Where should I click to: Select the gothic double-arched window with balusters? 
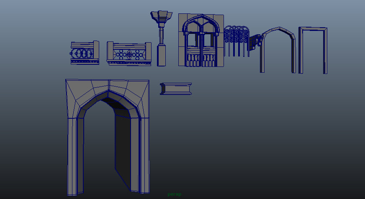(x=201, y=40)
